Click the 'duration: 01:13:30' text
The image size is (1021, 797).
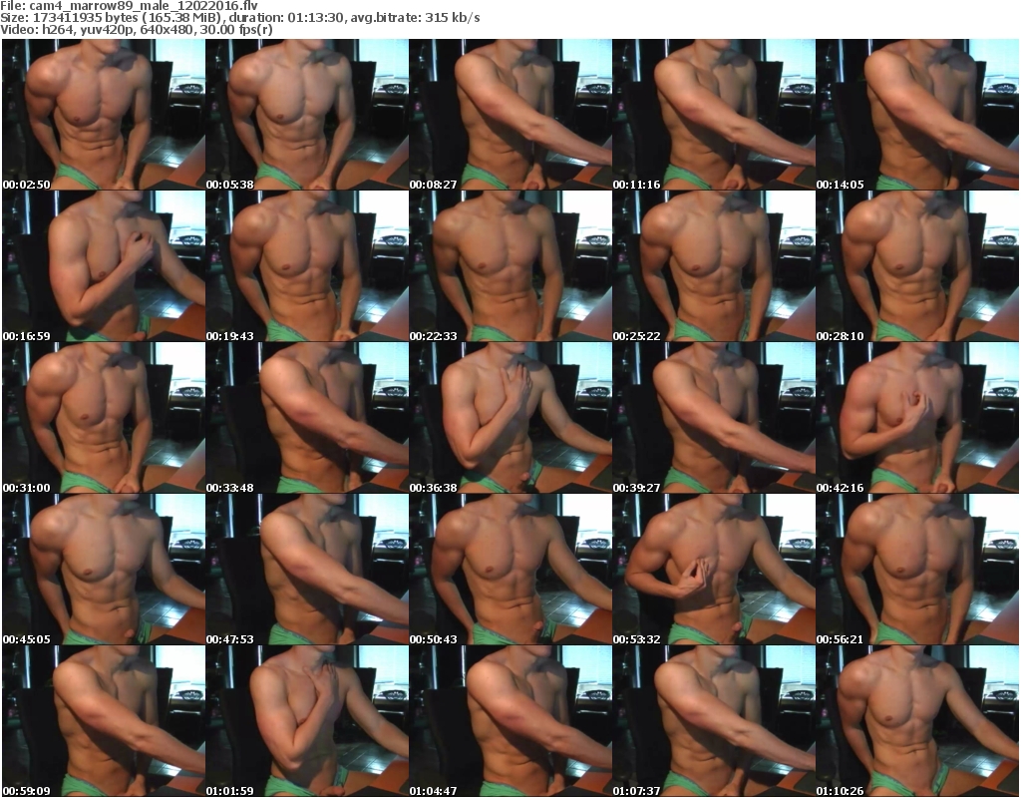pos(286,18)
